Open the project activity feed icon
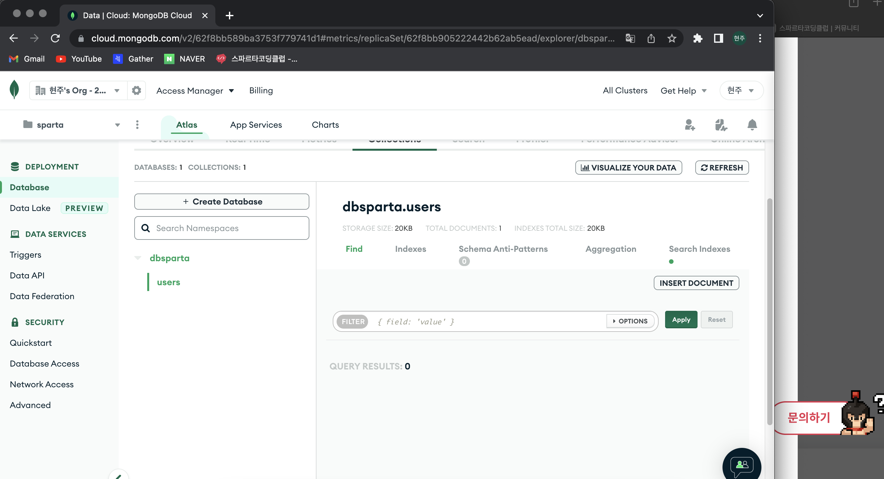Viewport: 884px width, 479px height. [x=721, y=125]
